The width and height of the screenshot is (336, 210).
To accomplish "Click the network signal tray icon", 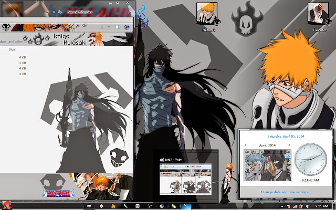I will coord(295,206).
